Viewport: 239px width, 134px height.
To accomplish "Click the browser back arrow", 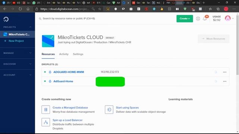I will pyautogui.click(x=5, y=9).
